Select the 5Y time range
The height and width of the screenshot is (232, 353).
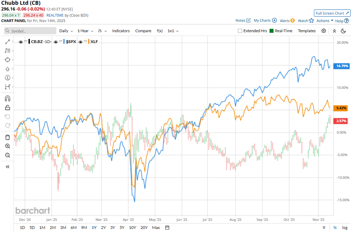tap(122, 228)
